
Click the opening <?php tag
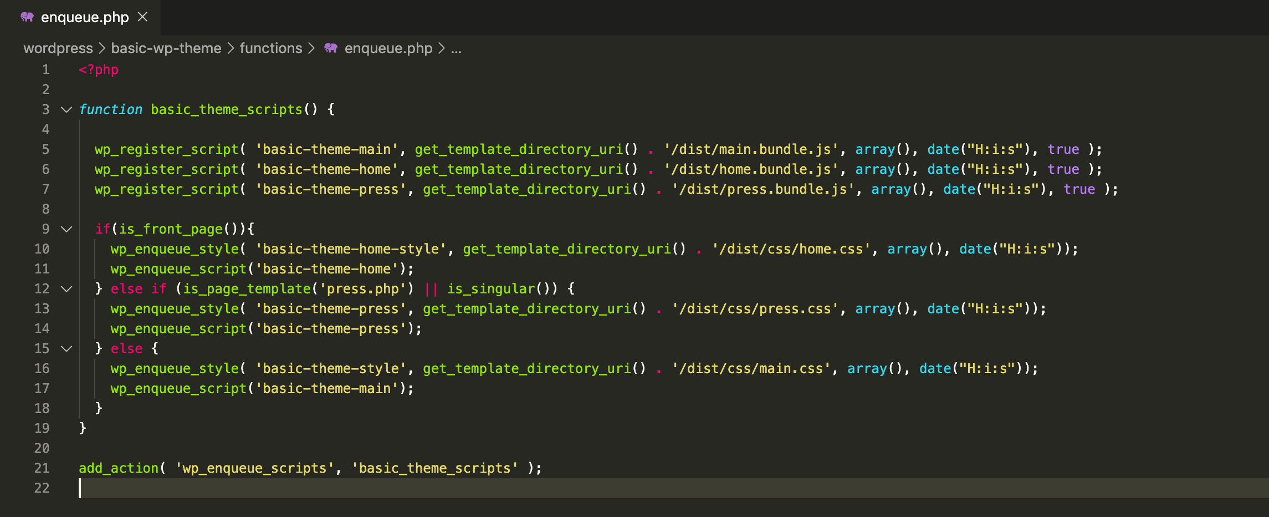pyautogui.click(x=99, y=70)
